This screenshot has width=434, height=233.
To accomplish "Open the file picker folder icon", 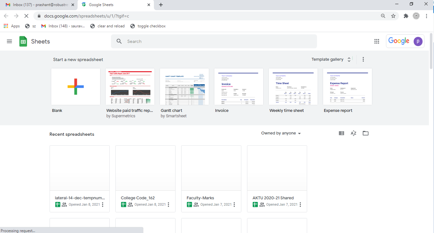I will pyautogui.click(x=366, y=134).
